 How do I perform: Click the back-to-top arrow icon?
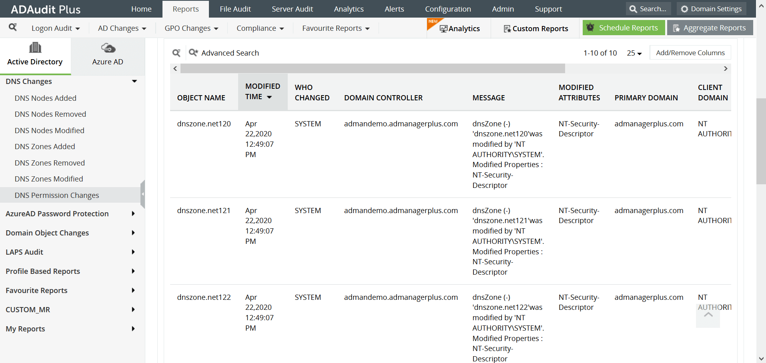tap(708, 315)
